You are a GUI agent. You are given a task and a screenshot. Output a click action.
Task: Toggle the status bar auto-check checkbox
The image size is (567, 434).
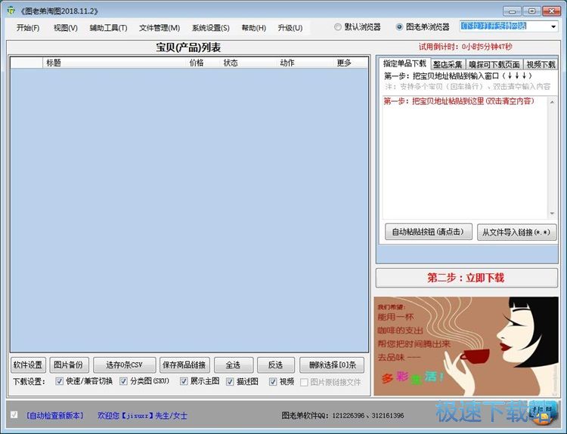coord(14,414)
